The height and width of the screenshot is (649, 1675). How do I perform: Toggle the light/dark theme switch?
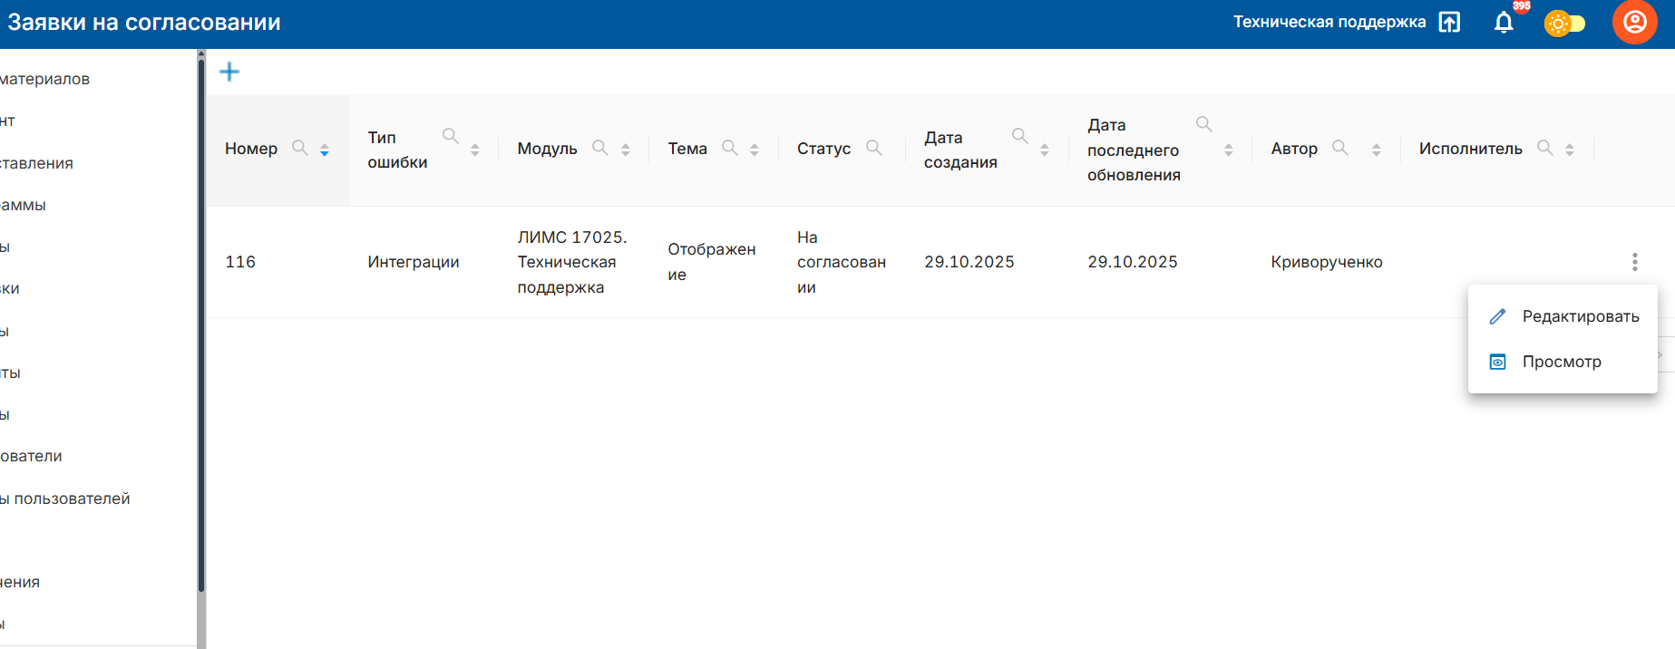click(1564, 24)
